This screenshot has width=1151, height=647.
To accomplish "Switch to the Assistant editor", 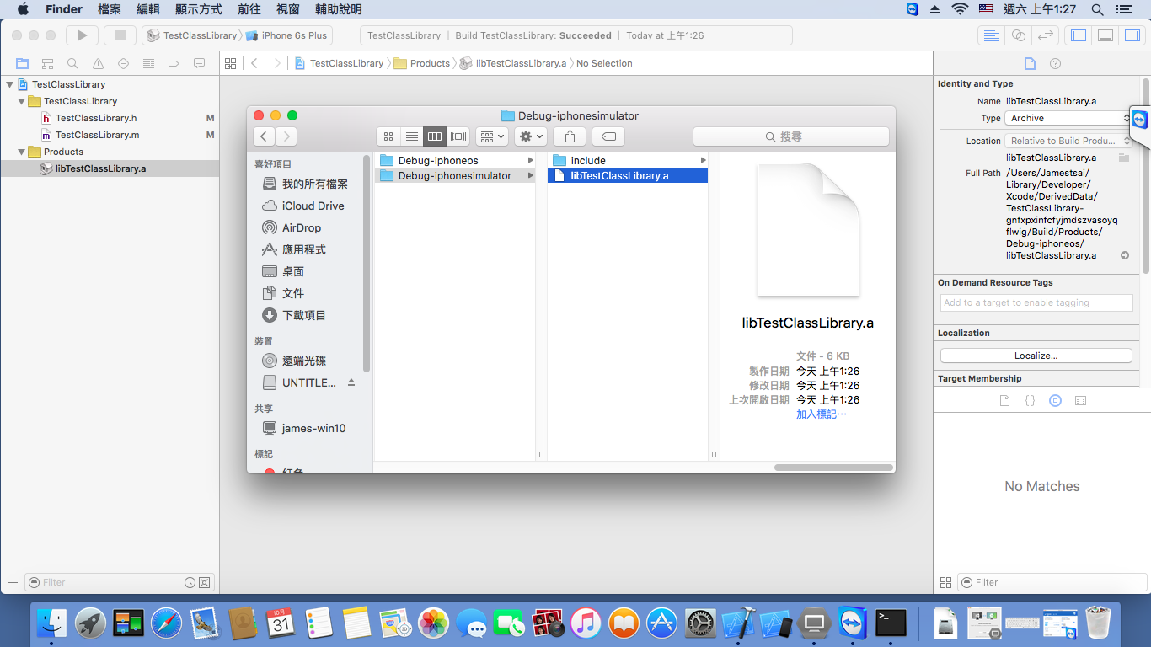I will [1019, 35].
